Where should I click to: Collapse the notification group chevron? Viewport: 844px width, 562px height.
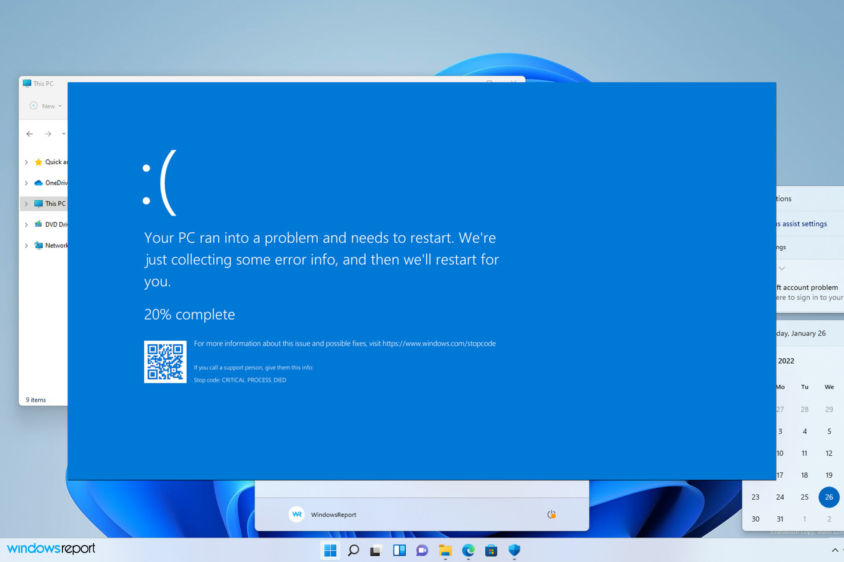click(x=782, y=268)
